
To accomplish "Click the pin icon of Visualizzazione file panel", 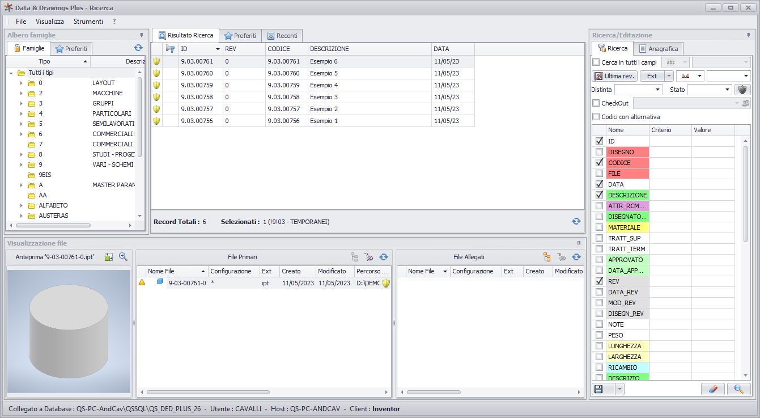I will pos(579,243).
